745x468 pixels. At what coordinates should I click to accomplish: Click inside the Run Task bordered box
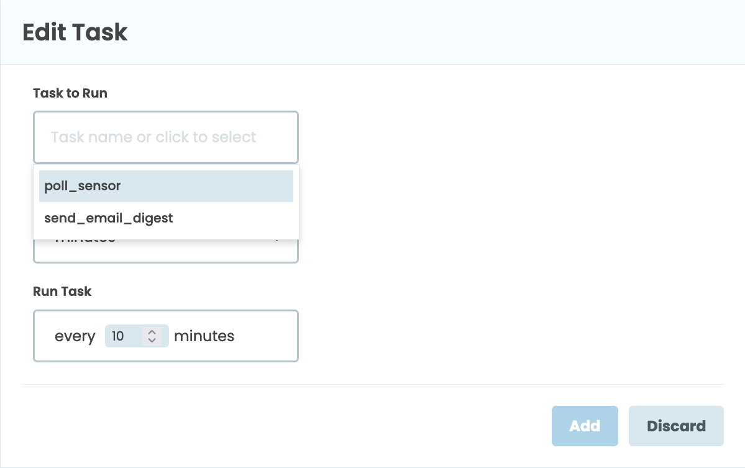(249, 336)
